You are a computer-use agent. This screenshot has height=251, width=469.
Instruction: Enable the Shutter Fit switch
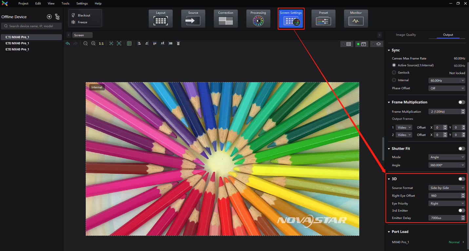[461, 149]
